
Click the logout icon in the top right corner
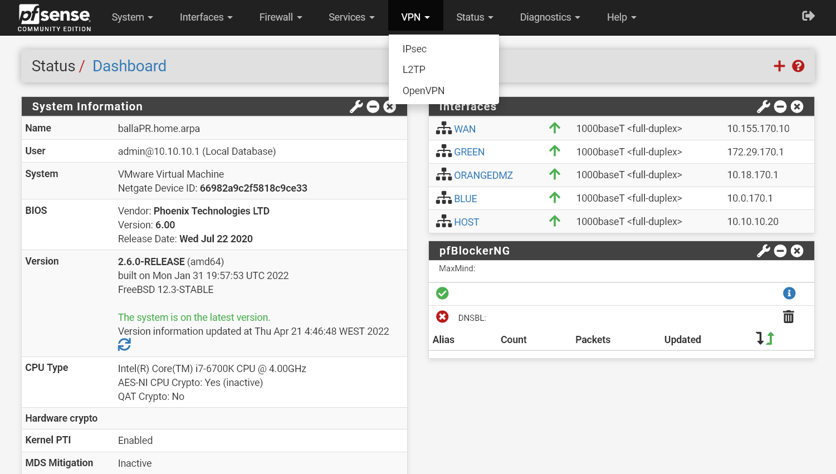(808, 16)
